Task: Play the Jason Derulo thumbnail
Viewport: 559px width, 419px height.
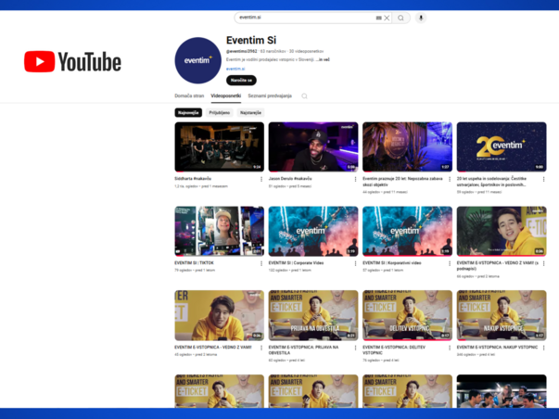Action: pyautogui.click(x=313, y=146)
